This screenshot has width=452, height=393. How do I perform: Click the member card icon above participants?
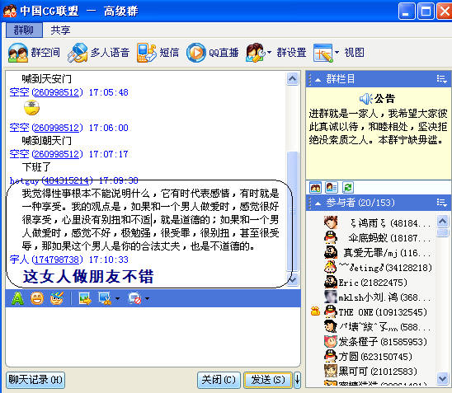click(332, 188)
